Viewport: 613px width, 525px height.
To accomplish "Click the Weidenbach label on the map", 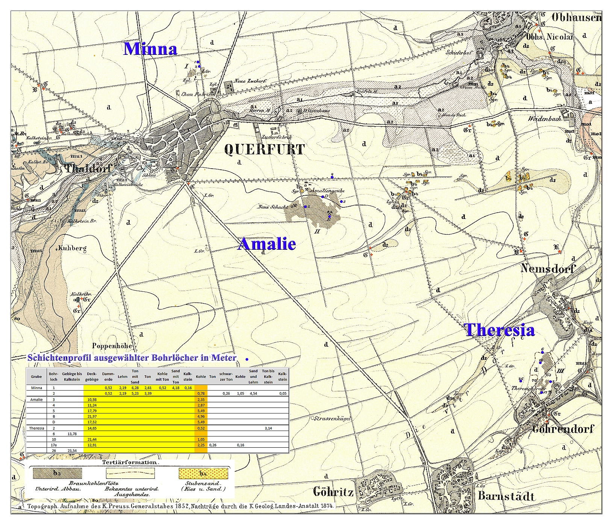I will point(545,118).
